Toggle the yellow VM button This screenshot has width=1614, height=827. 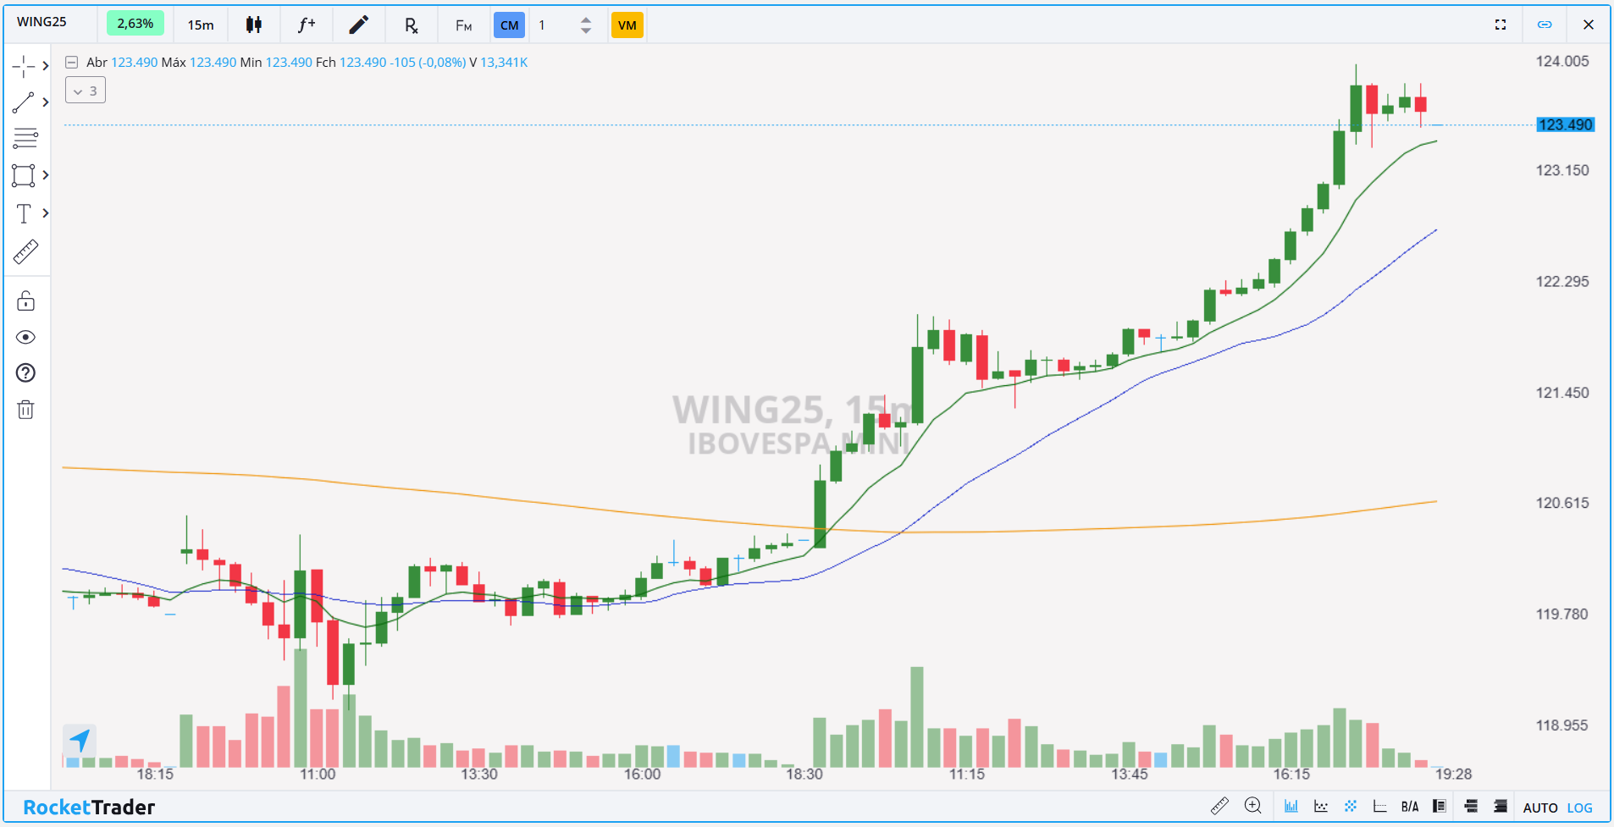(627, 25)
